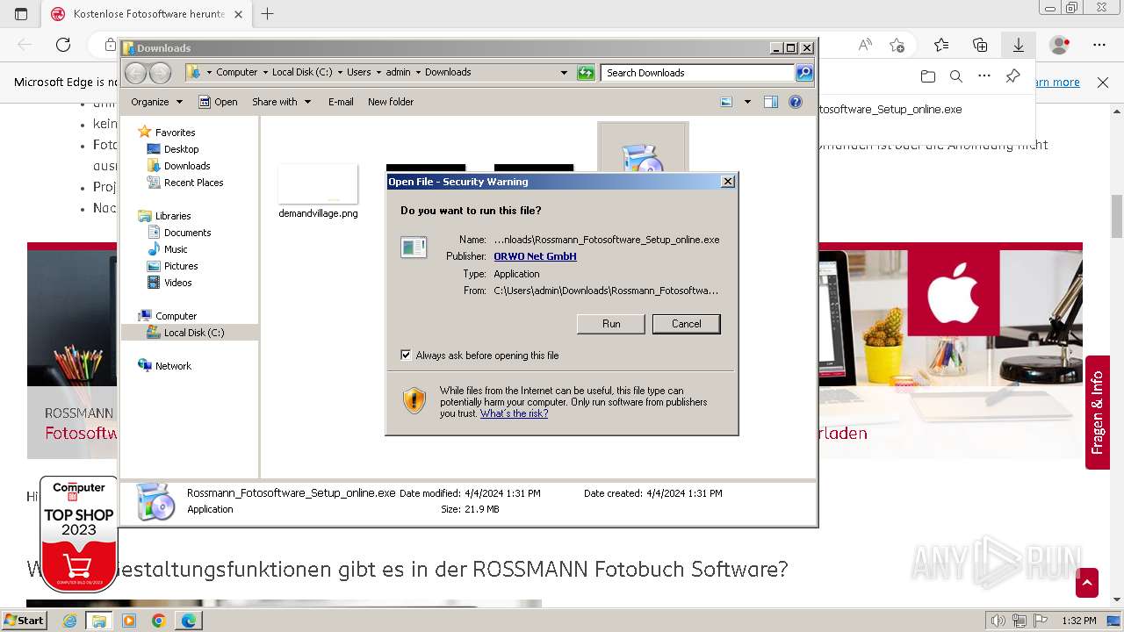This screenshot has width=1124, height=632.
Task: Open the ORWO Net GmbH publisher link
Action: (535, 256)
